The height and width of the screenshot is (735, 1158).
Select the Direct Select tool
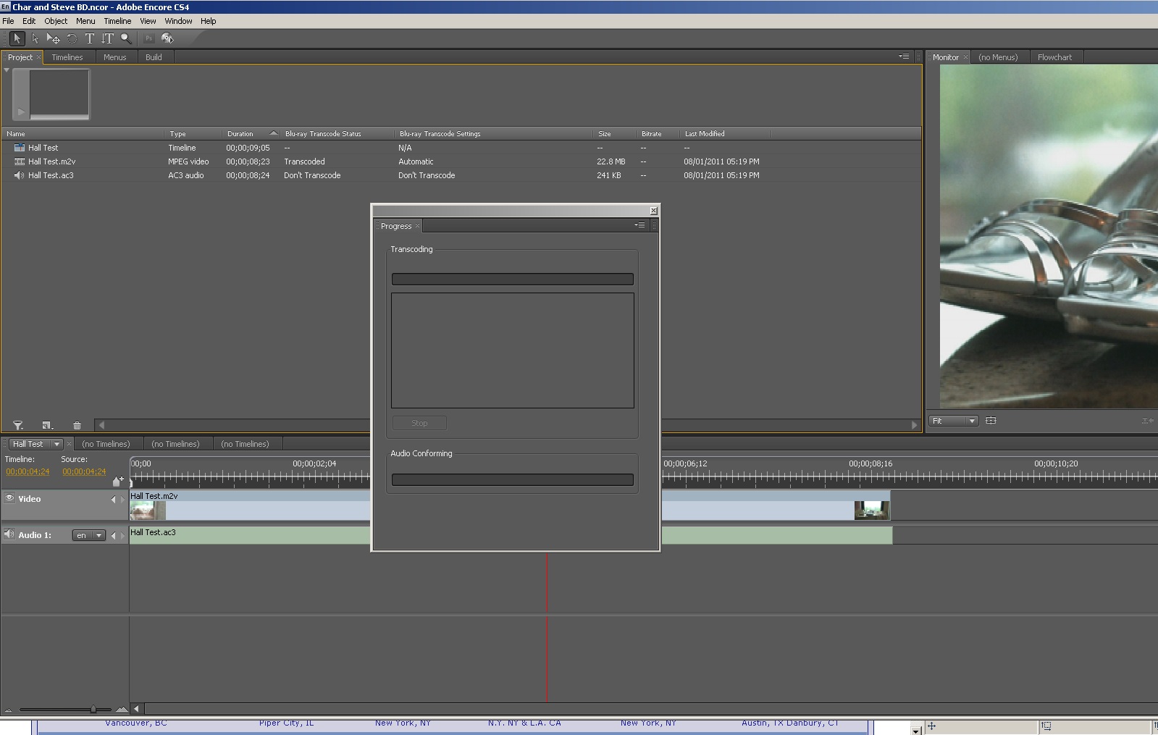[35, 38]
